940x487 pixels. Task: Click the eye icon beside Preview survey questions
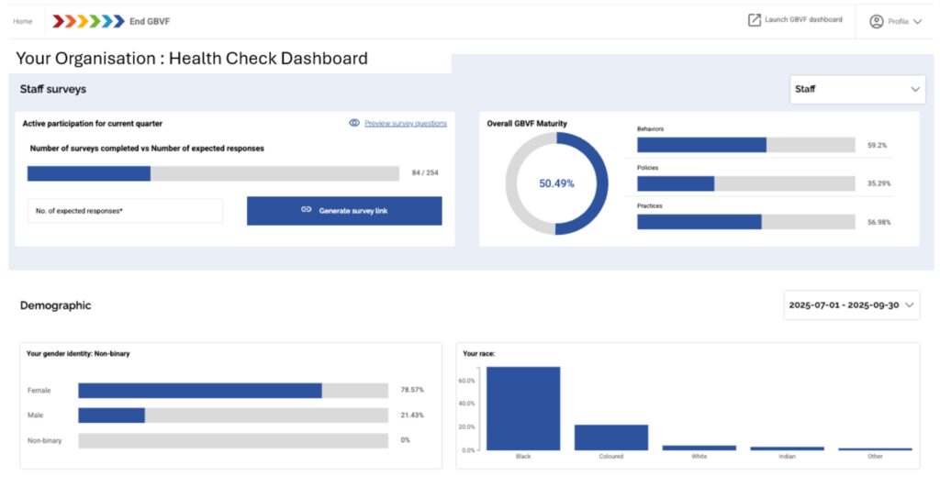pos(354,123)
